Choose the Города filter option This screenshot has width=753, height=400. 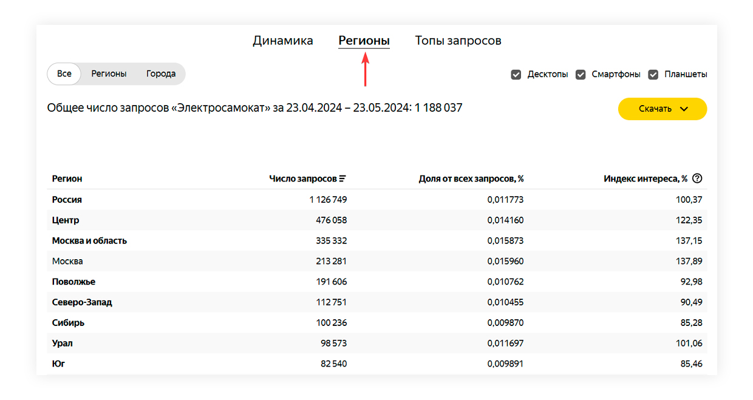pyautogui.click(x=161, y=74)
